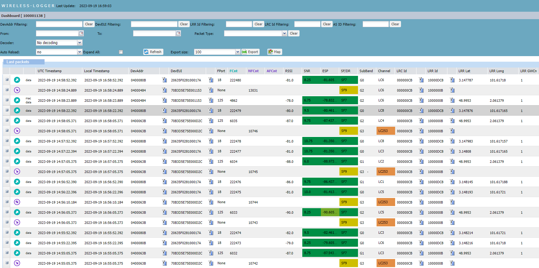Screen dimensions: 539x268
Task: Click uplink arrow icon of 14:58:52.392 packet
Action: (17, 80)
